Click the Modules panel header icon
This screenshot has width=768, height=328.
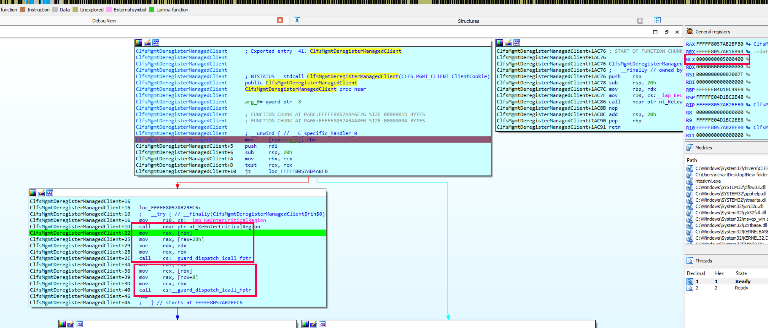point(690,147)
